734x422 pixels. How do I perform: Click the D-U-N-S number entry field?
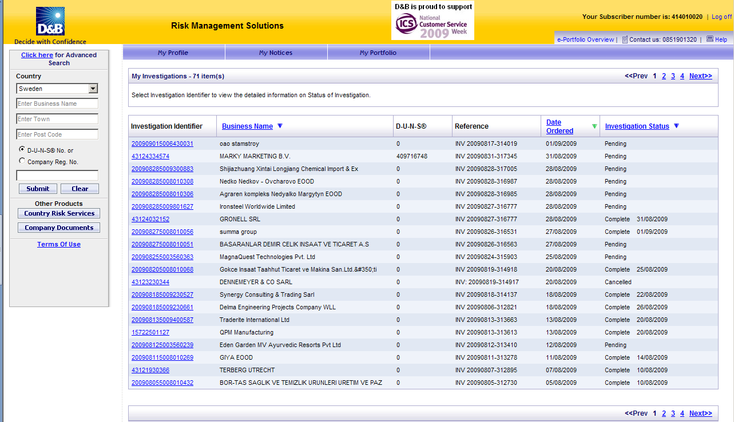pos(57,176)
